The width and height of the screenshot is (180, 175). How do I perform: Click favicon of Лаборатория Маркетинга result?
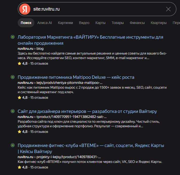13,37
